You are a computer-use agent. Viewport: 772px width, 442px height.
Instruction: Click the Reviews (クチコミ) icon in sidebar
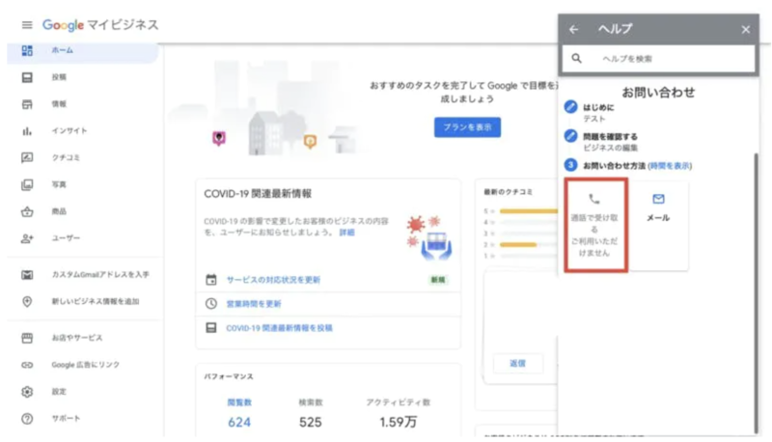(27, 157)
